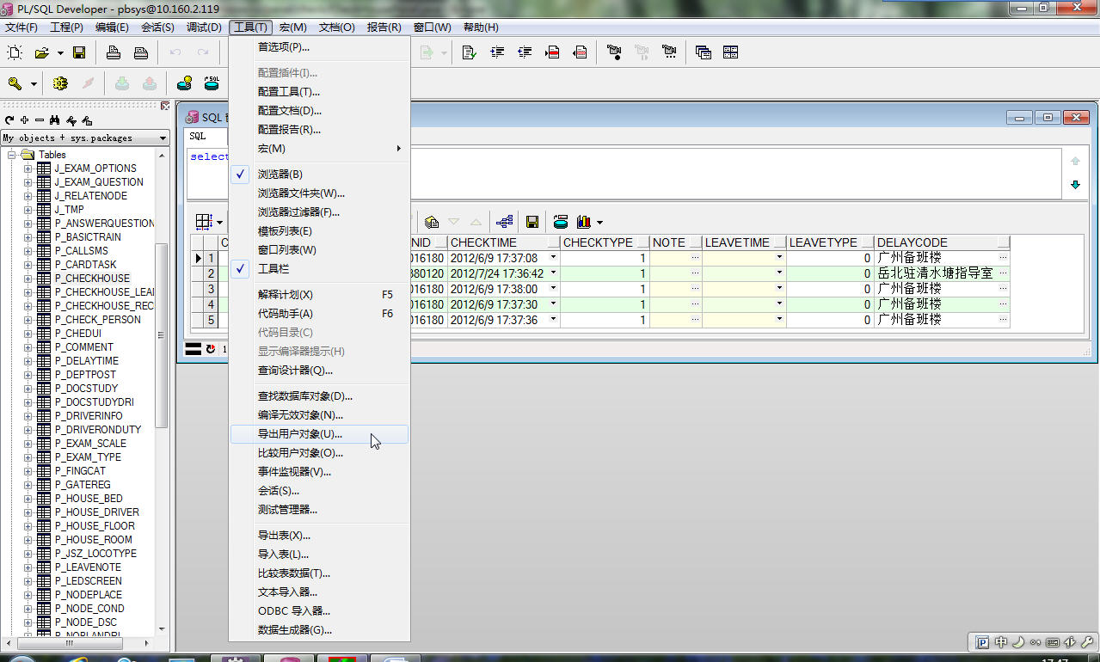The height and width of the screenshot is (662, 1100).
Task: Click the DELAYCODE column header
Action: (941, 242)
